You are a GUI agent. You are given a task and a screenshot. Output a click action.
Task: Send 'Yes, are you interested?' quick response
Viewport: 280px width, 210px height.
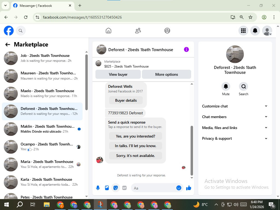point(136,136)
